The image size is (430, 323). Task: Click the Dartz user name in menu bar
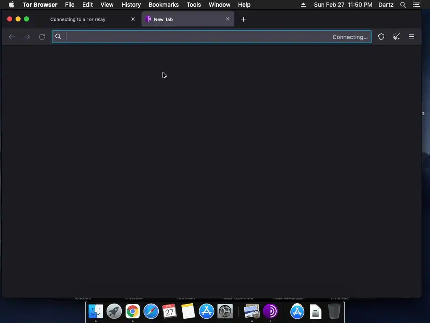[386, 5]
